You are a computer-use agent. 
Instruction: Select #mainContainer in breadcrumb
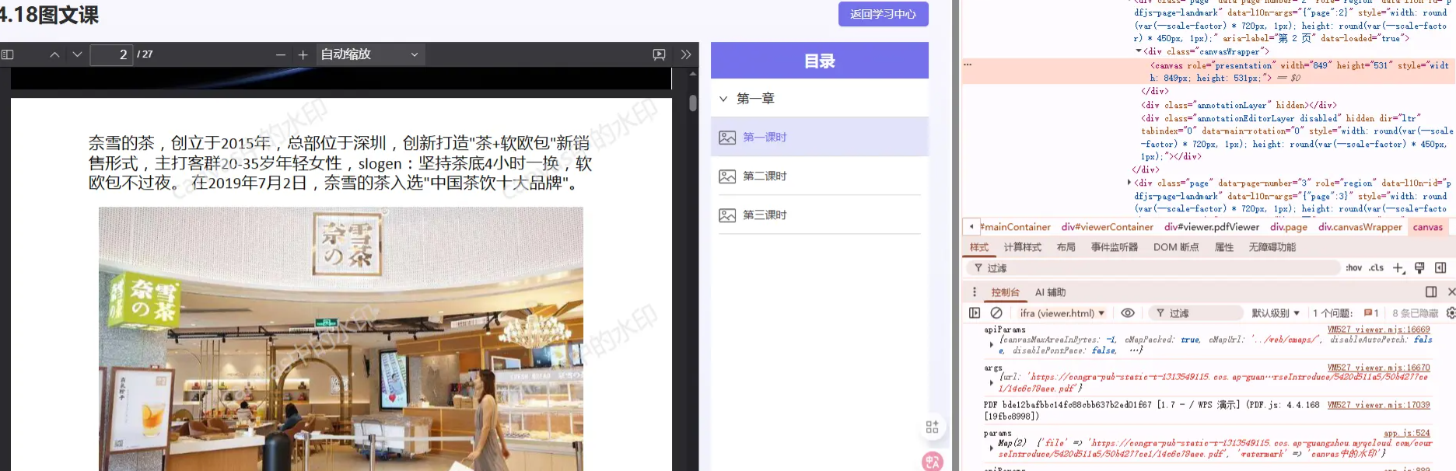click(x=1016, y=227)
